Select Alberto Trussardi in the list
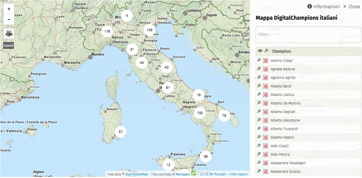This screenshot has width=362, height=178. click(x=284, y=129)
